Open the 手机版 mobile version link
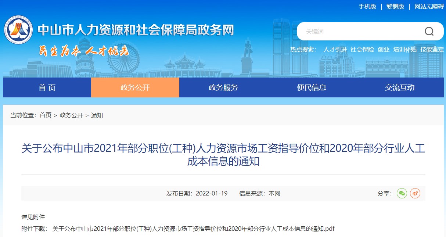446x237 pixels. point(368,6)
